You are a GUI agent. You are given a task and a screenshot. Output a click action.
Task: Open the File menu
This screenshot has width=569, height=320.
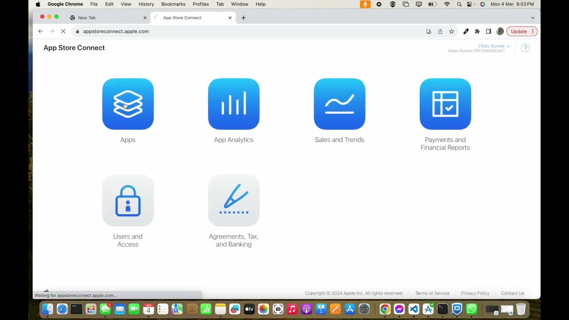coord(94,4)
